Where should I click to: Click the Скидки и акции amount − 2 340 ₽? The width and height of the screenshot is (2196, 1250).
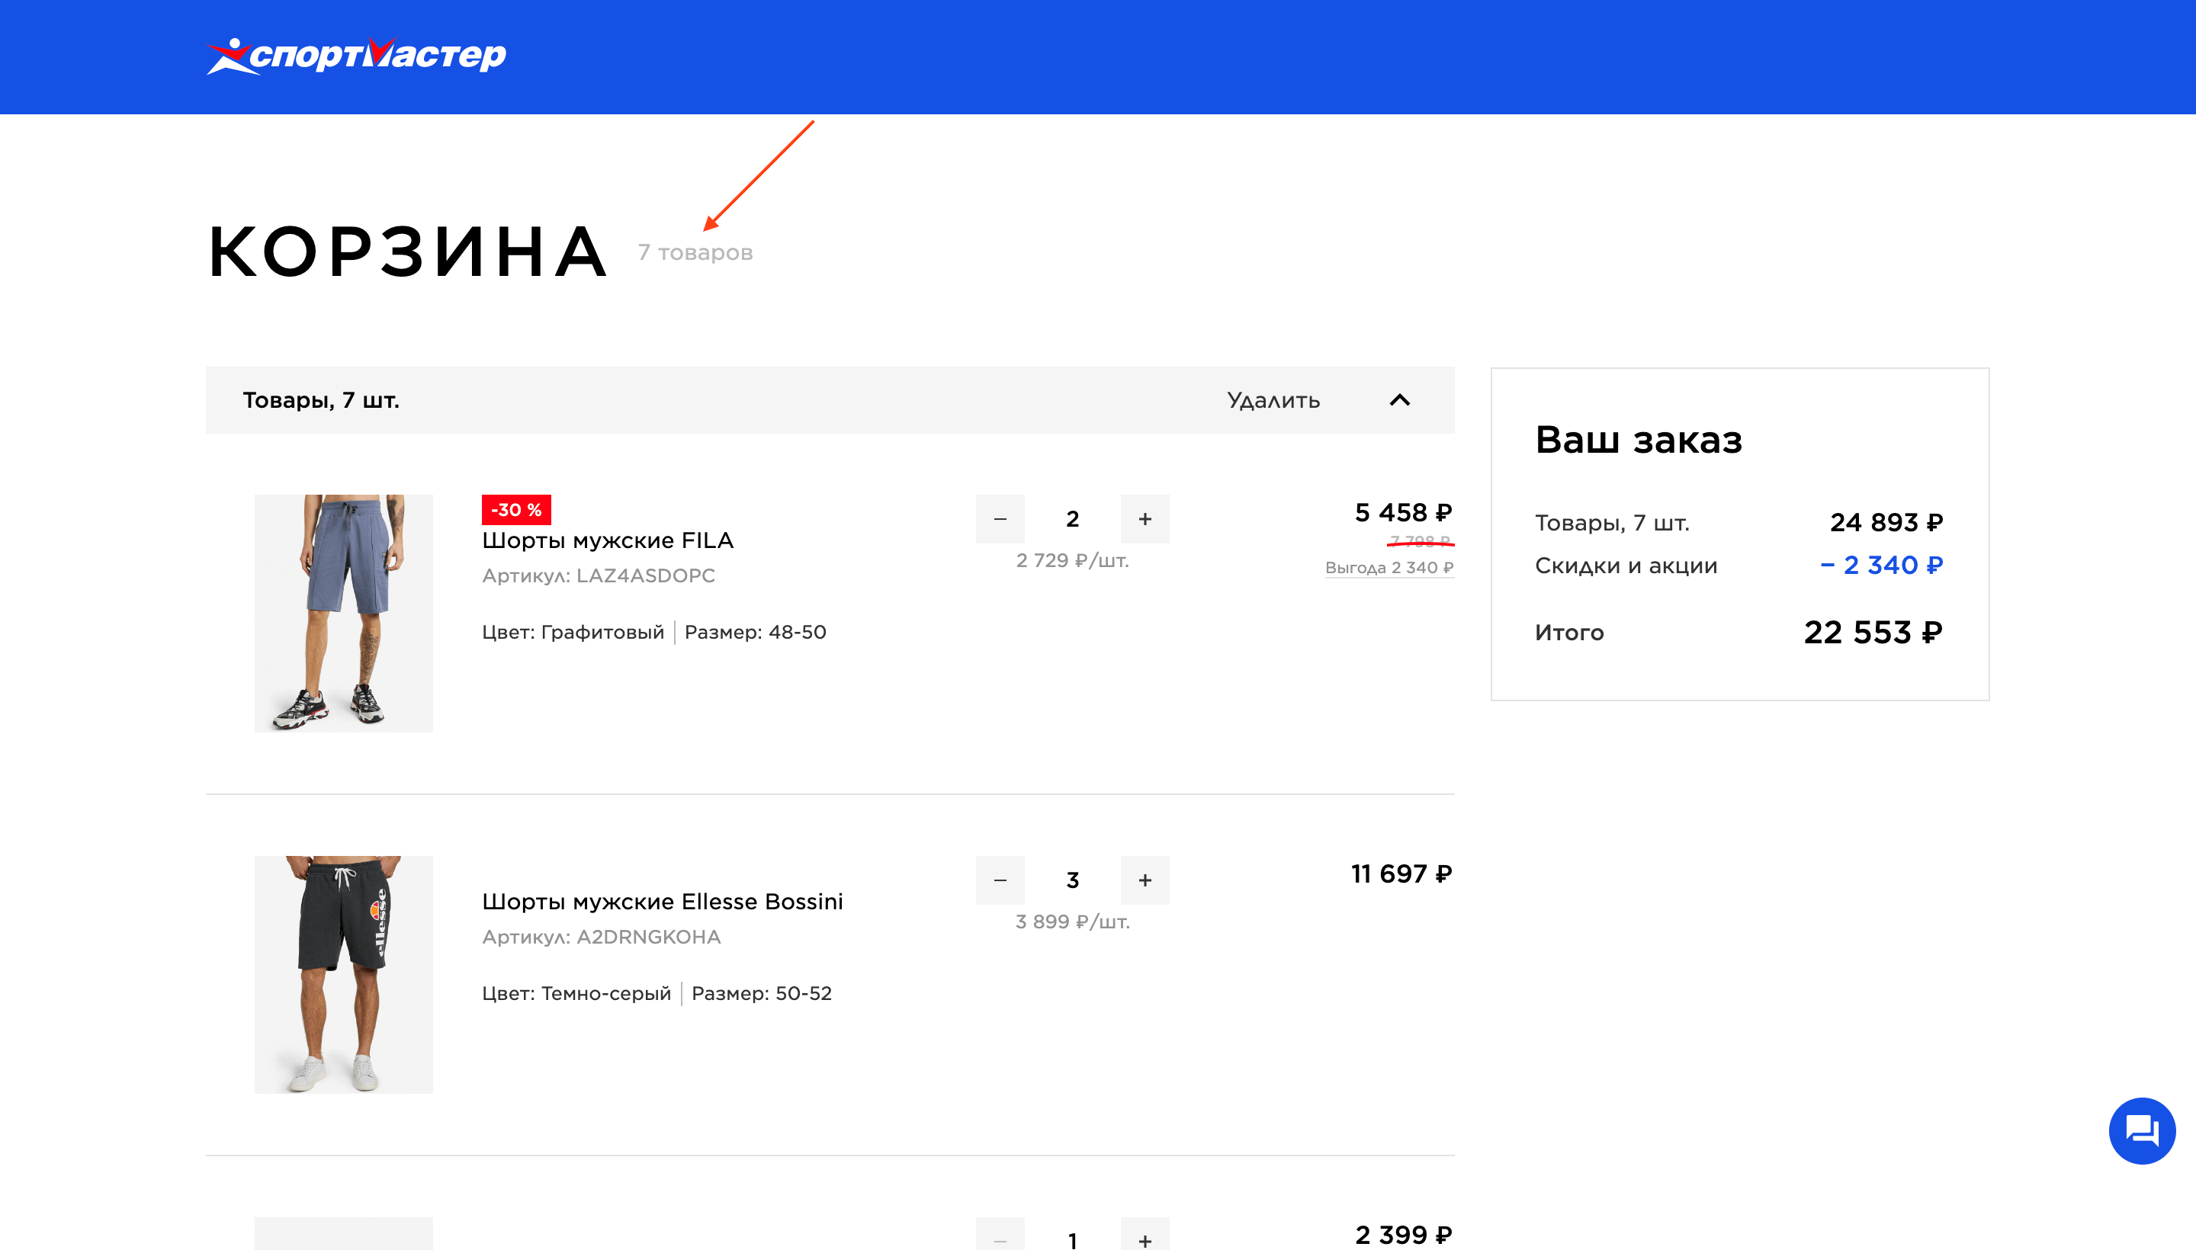click(x=1881, y=565)
